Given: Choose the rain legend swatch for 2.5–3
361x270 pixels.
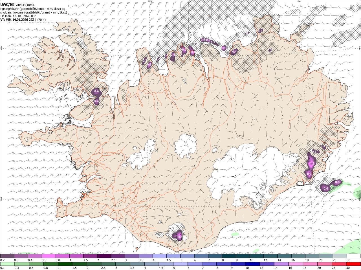Looking at the screenshot, I should 108,264.
